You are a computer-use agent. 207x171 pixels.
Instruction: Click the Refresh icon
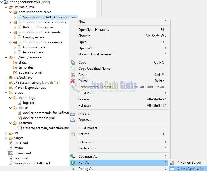pos(73,134)
